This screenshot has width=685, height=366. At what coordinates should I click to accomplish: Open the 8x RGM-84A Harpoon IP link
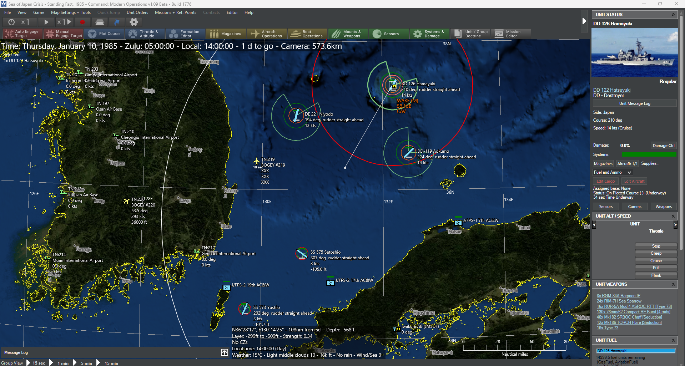point(618,296)
